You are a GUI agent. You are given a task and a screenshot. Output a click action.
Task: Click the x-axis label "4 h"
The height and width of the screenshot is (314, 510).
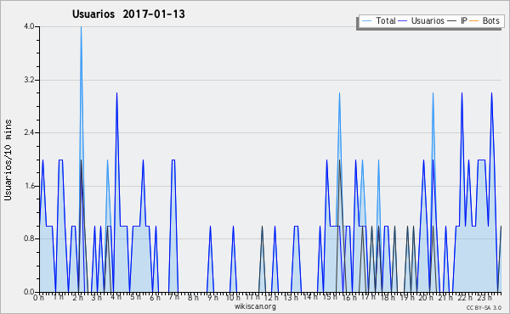pos(116,297)
